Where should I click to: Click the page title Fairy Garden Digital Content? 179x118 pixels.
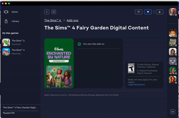pyautogui.click(x=96, y=28)
